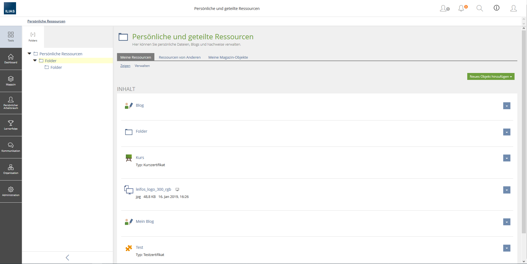Open the search magnifier
The image size is (527, 264).
(480, 8)
